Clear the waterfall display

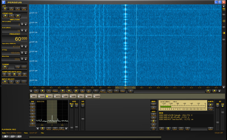point(123,91)
